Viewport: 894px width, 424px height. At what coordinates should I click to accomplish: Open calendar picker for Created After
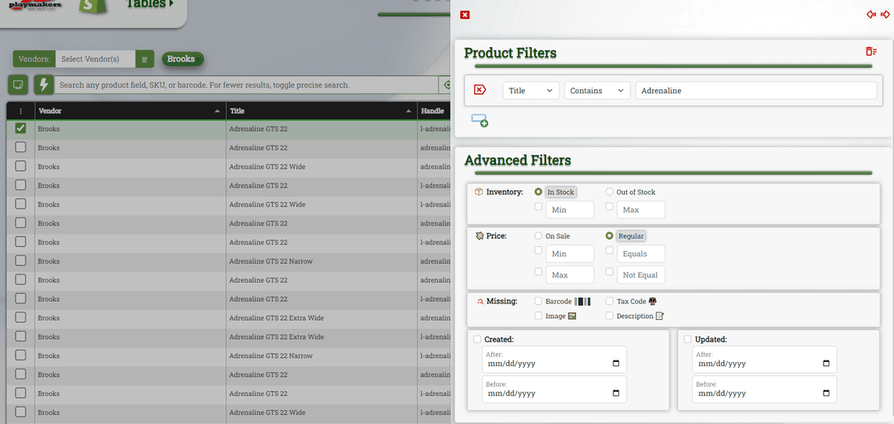pyautogui.click(x=616, y=364)
